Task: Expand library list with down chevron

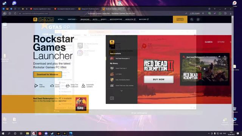Action: click(121, 91)
